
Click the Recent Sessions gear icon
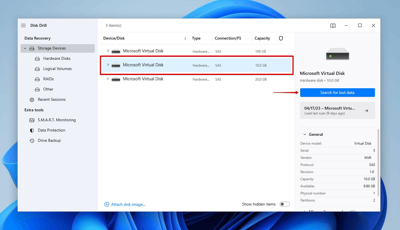pyautogui.click(x=32, y=100)
